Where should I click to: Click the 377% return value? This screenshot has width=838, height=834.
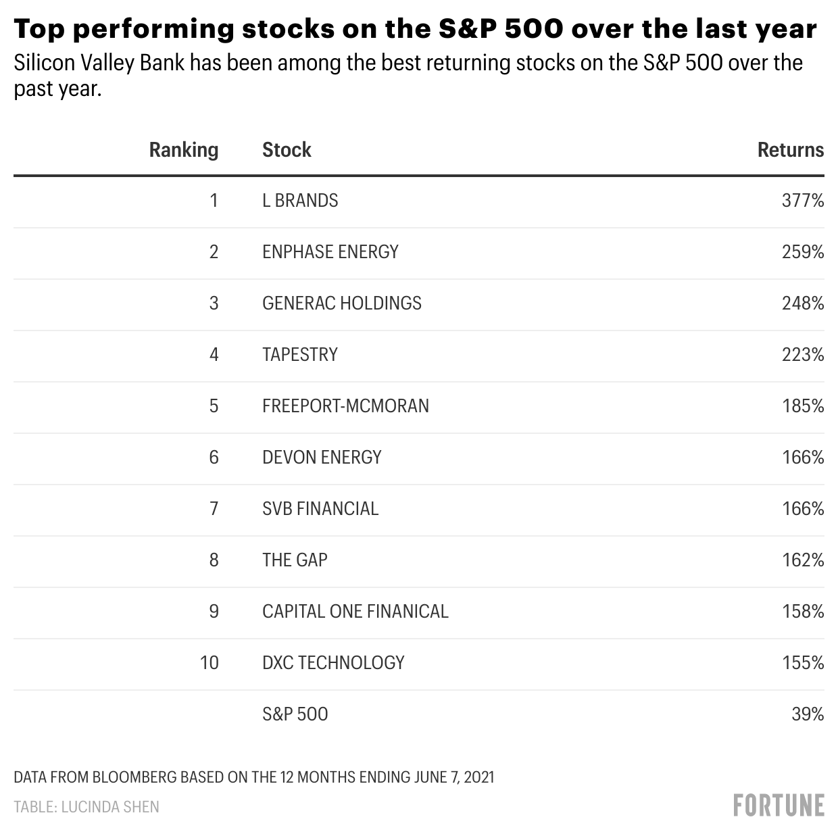802,201
